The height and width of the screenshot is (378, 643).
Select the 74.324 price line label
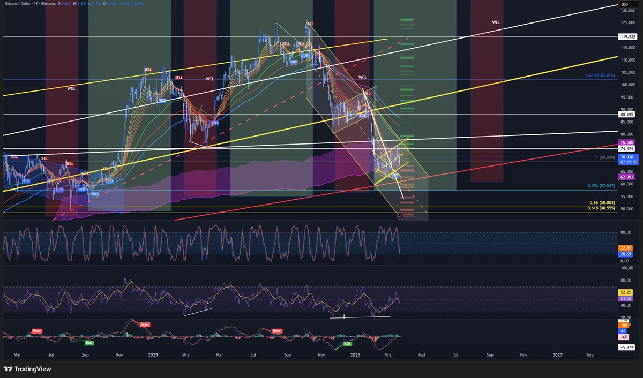626,148
